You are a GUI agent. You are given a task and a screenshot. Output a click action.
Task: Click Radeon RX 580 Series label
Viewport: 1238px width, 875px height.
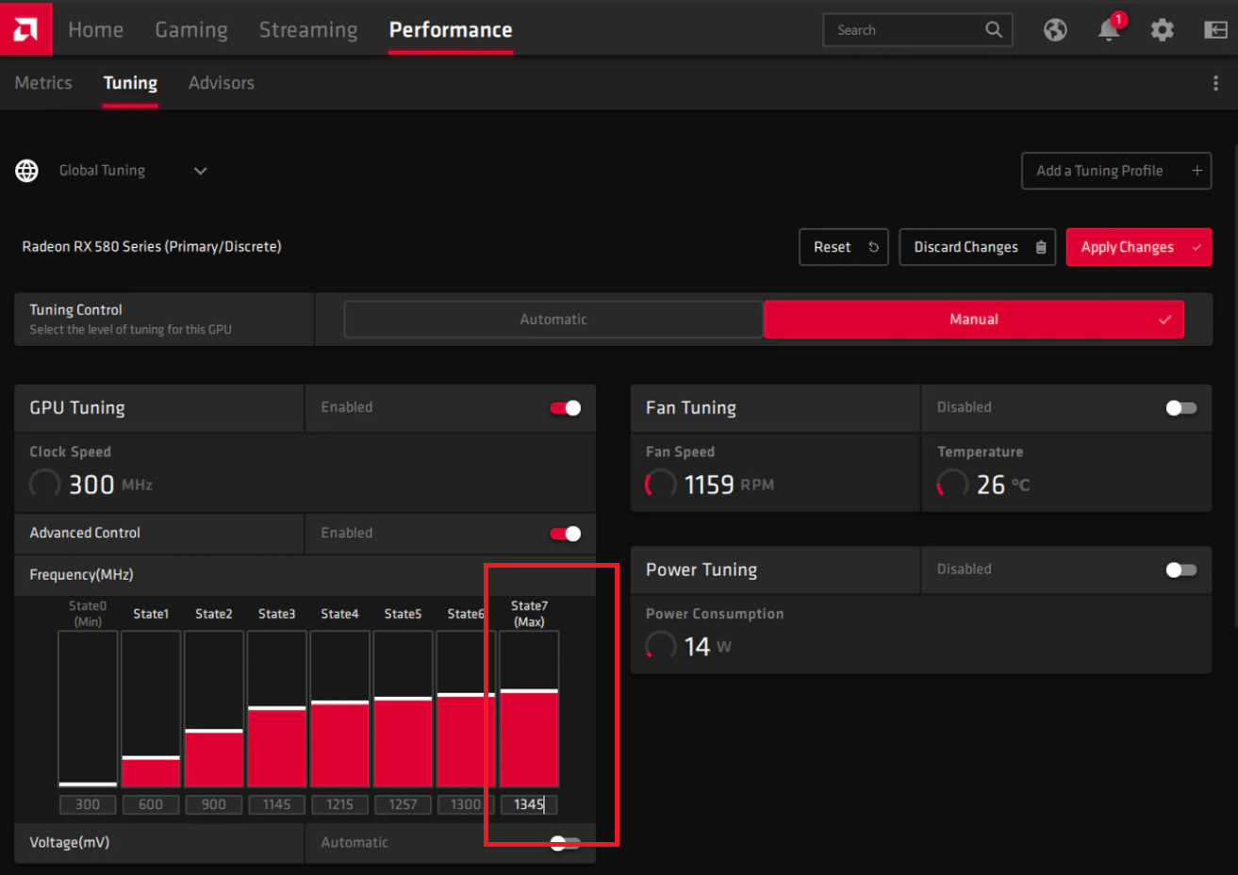pos(152,247)
